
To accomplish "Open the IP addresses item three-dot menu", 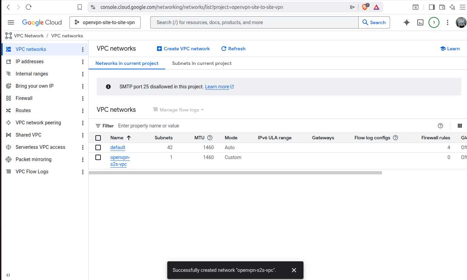I will tap(83, 62).
